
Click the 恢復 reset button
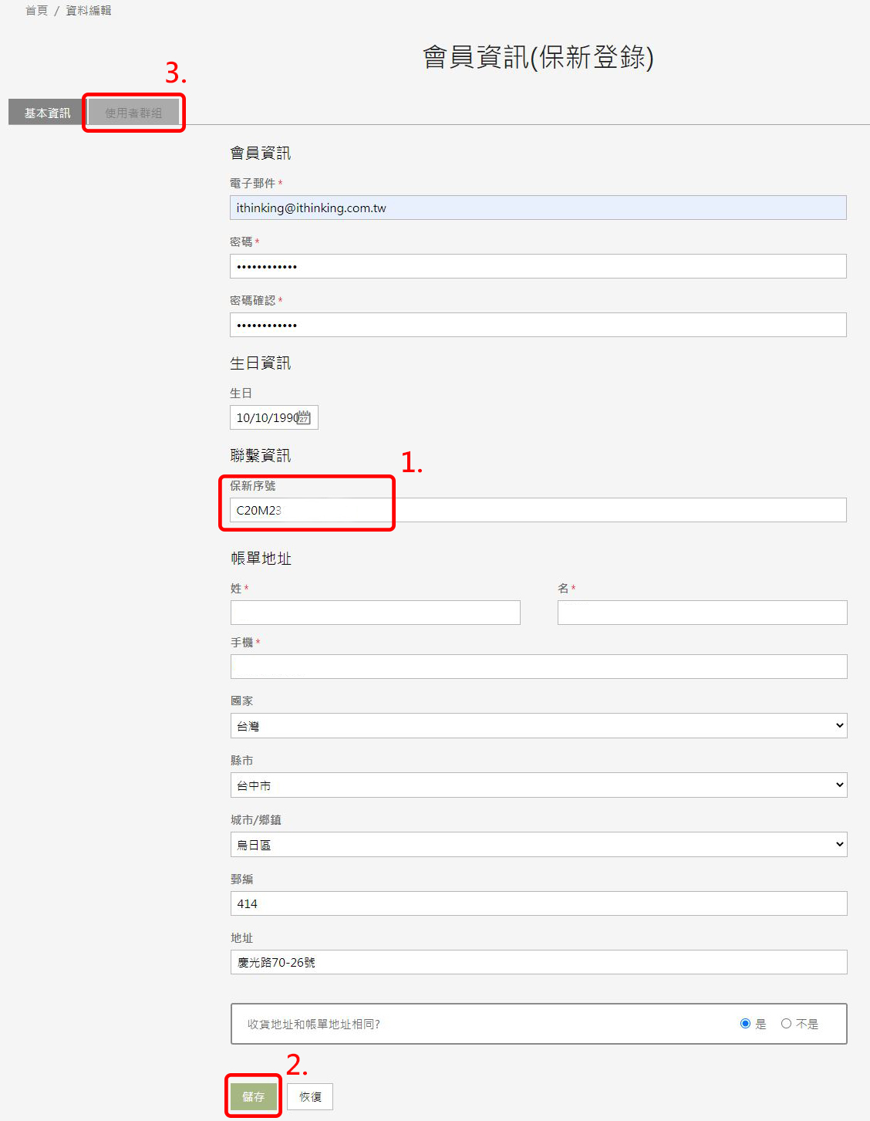(310, 1096)
